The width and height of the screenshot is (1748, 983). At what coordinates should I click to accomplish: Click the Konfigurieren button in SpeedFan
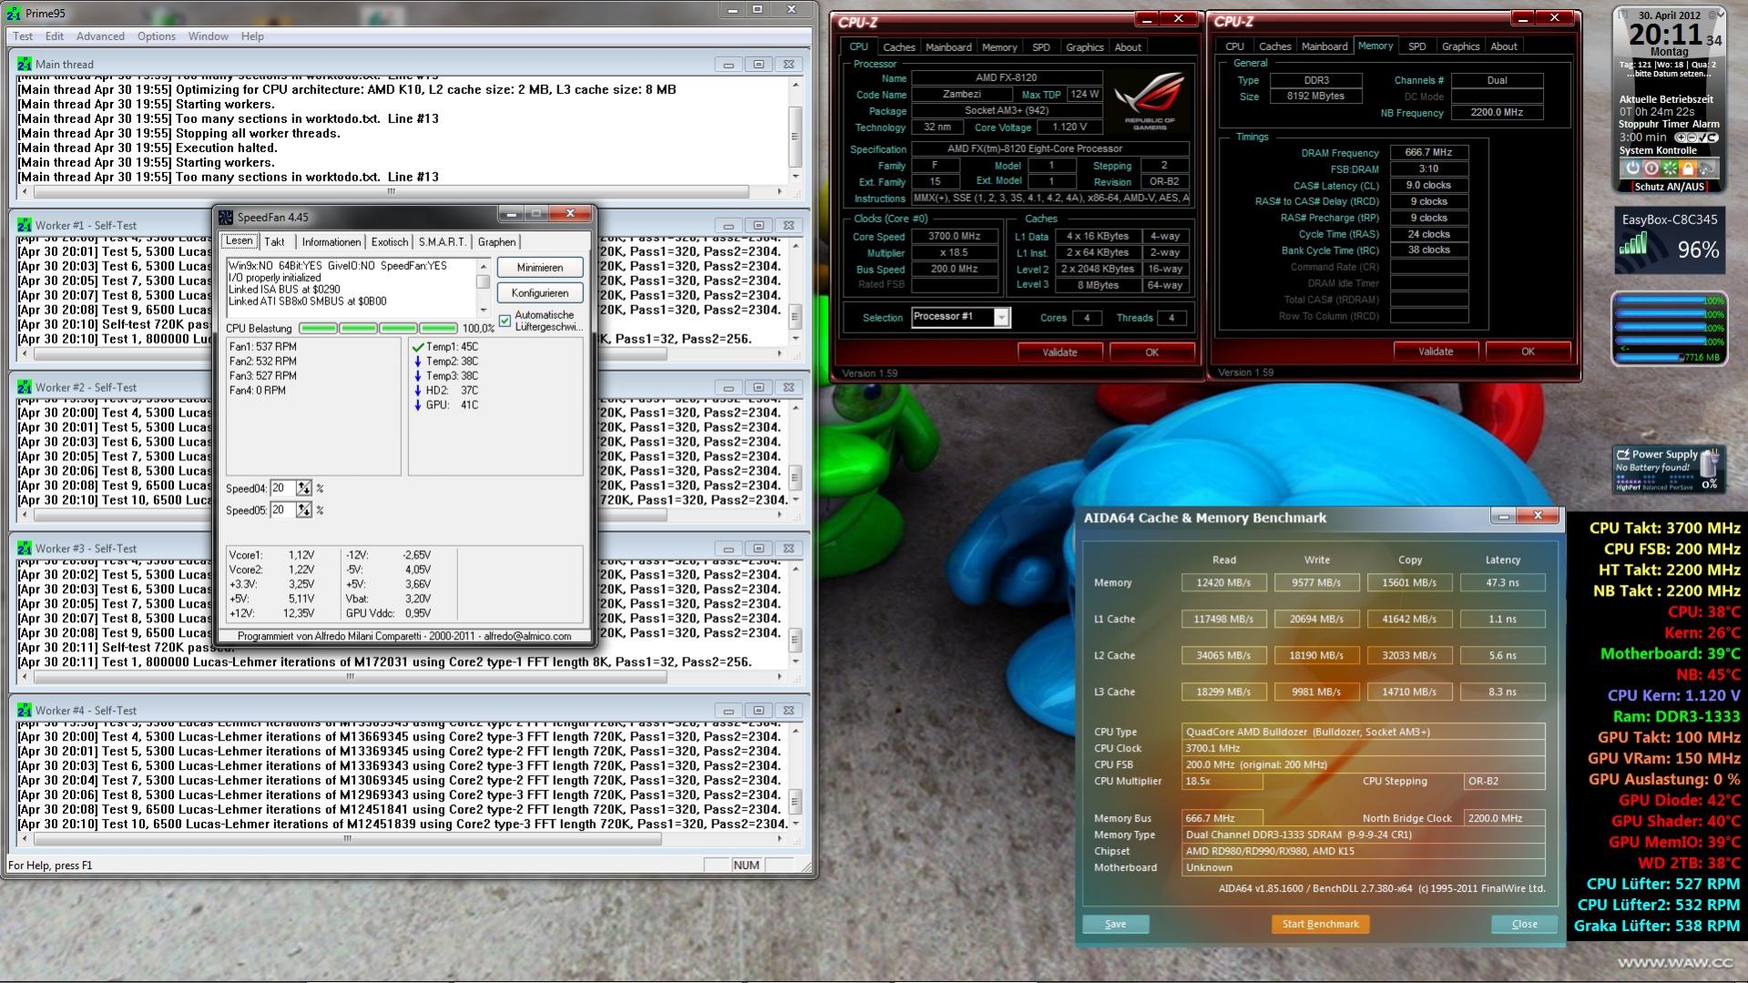540,293
